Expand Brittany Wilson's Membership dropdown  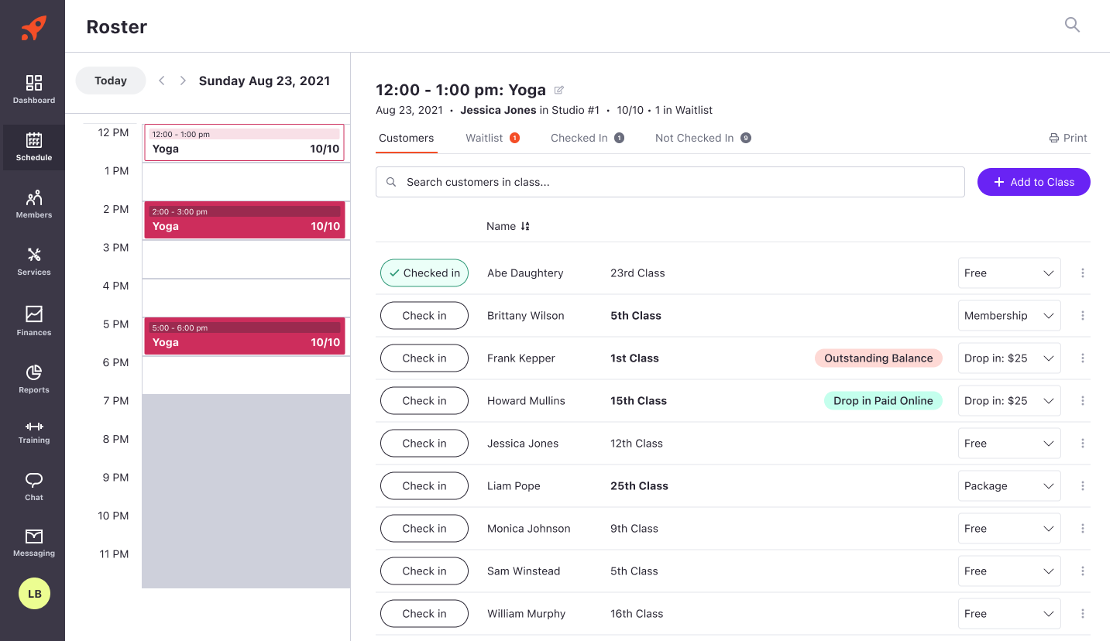(1008, 316)
